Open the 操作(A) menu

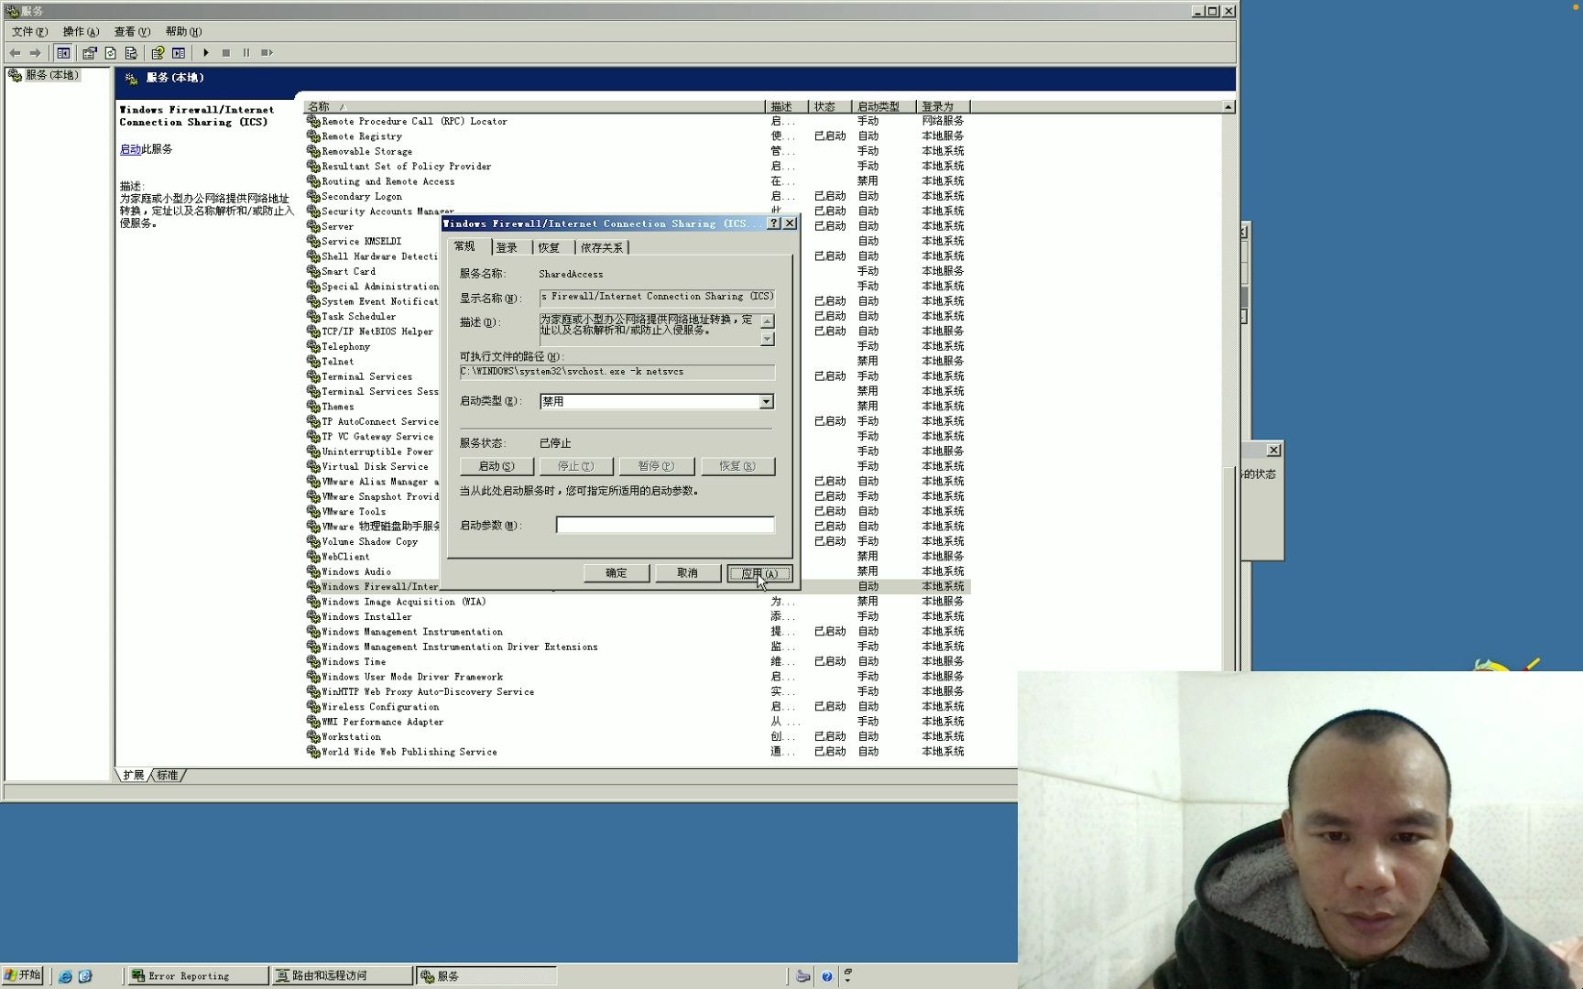pyautogui.click(x=81, y=32)
